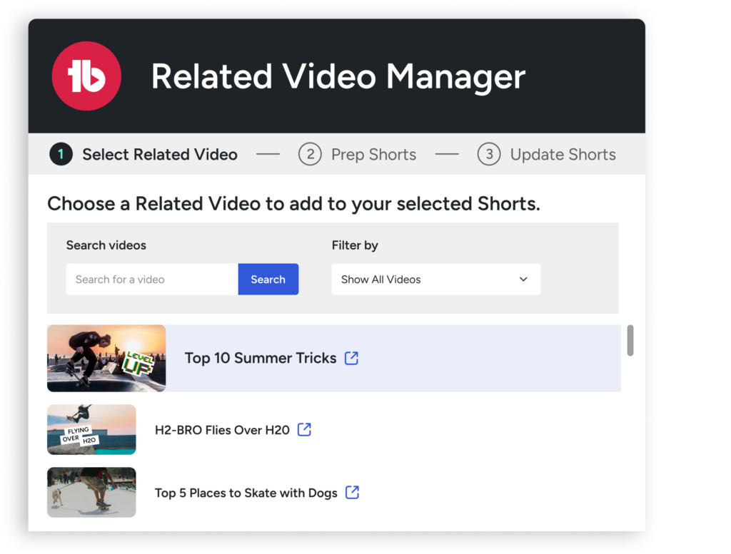Click the Top 10 Summer Tricks title

pos(260,358)
